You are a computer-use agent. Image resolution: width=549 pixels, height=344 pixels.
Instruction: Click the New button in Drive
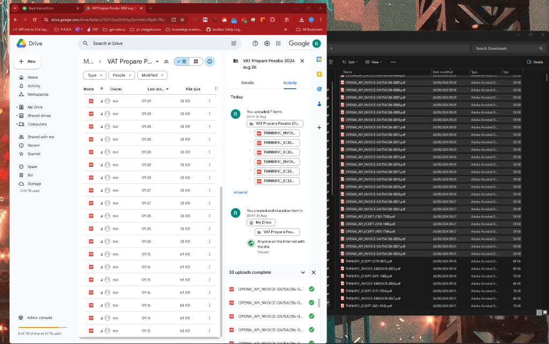point(27,62)
